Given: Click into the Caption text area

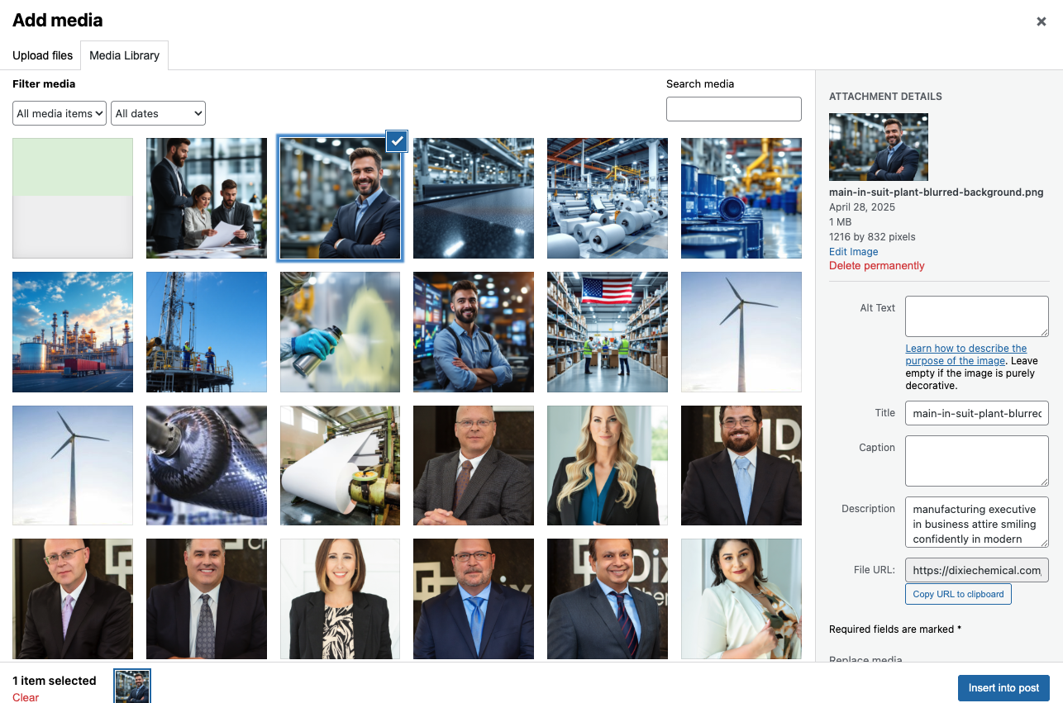Looking at the screenshot, I should [x=976, y=460].
